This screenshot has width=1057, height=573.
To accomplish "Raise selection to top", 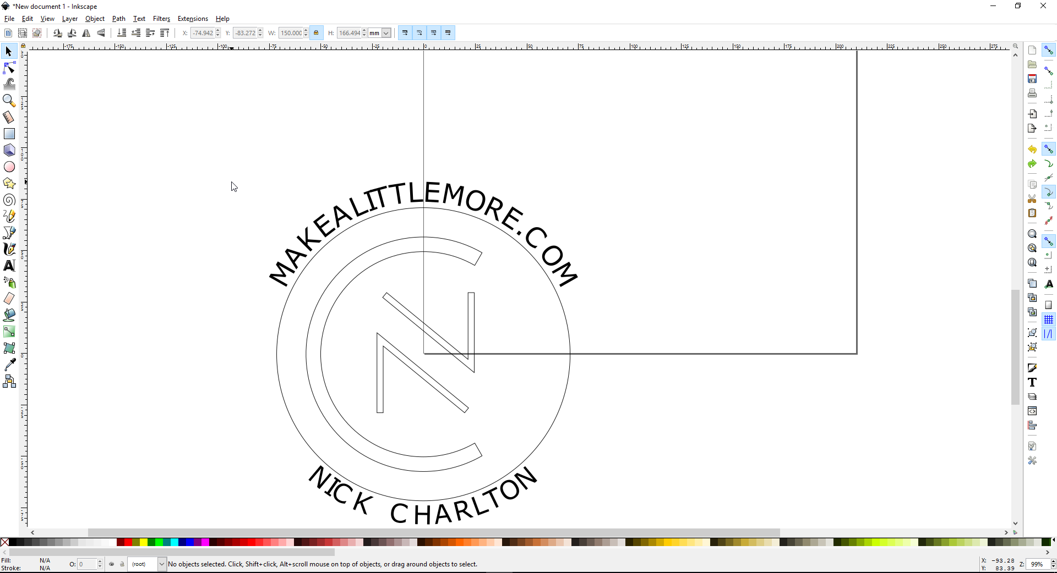I will tap(165, 33).
